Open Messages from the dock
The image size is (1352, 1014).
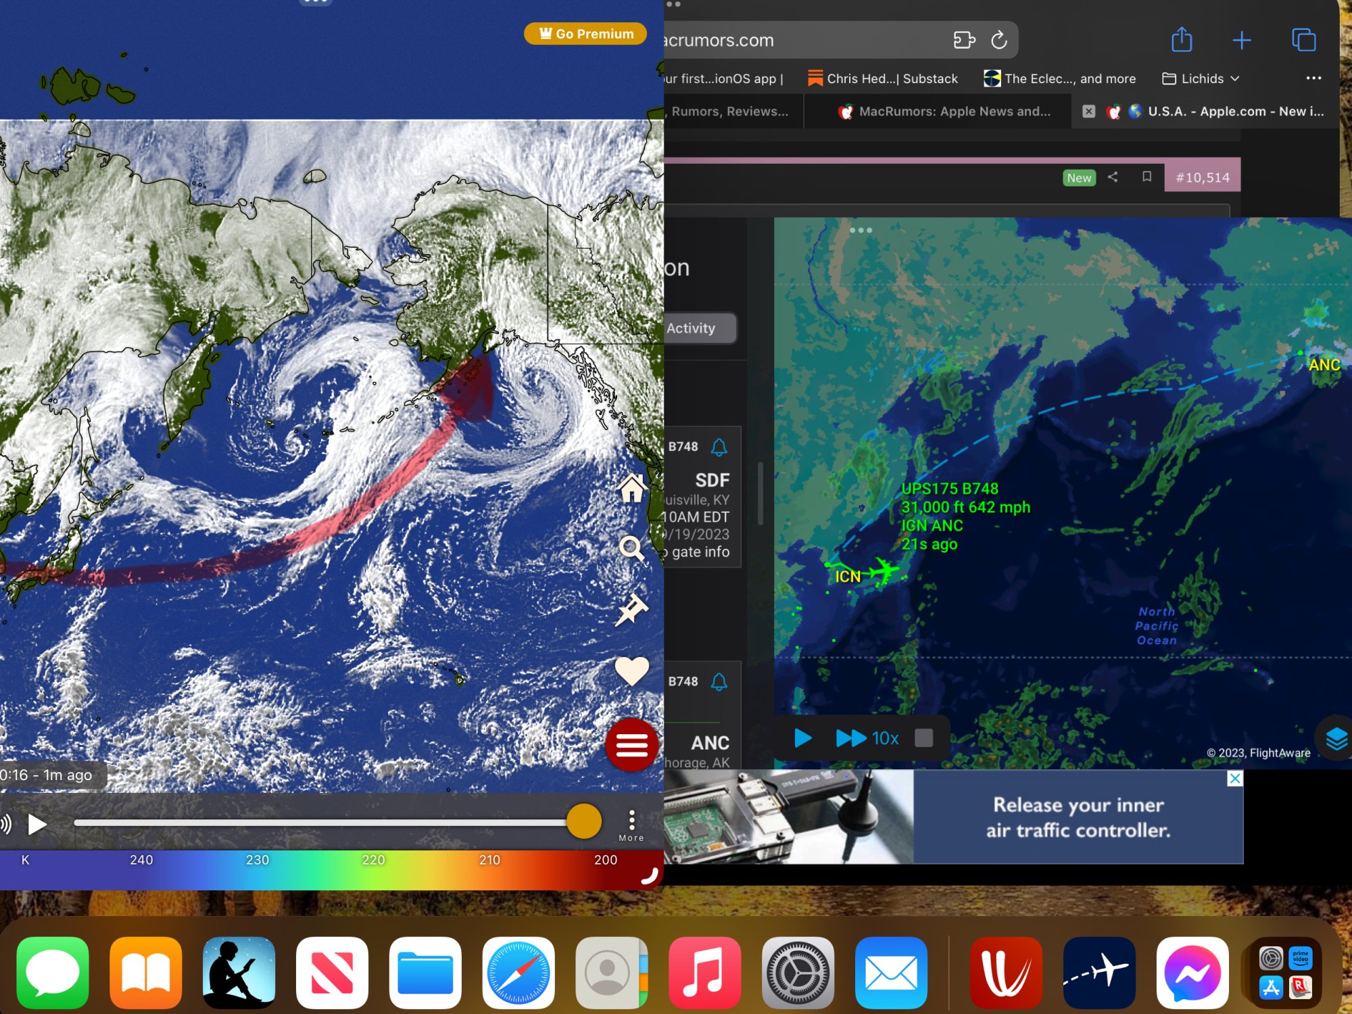(53, 973)
